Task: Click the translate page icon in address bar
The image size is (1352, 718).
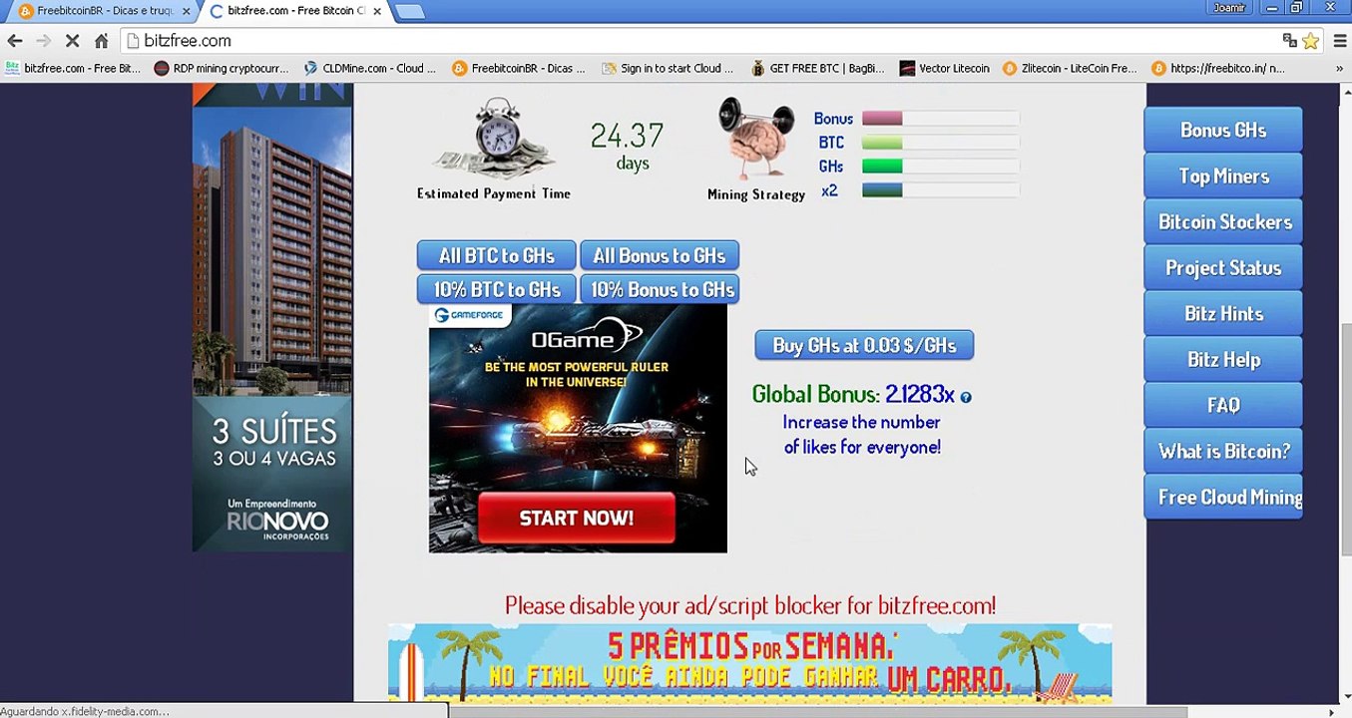Action: [x=1290, y=41]
